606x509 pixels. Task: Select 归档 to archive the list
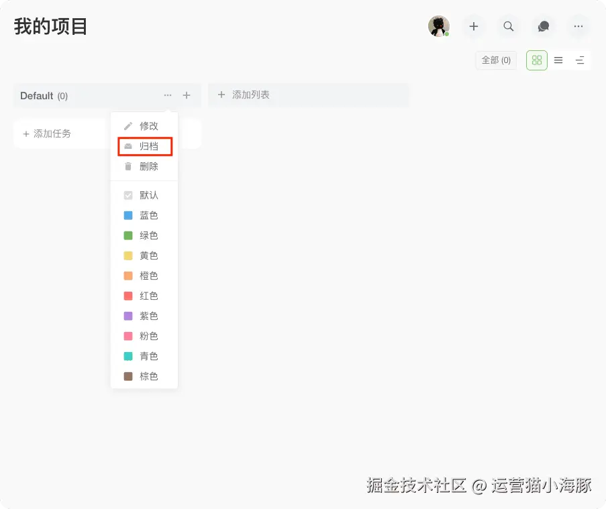click(x=144, y=146)
